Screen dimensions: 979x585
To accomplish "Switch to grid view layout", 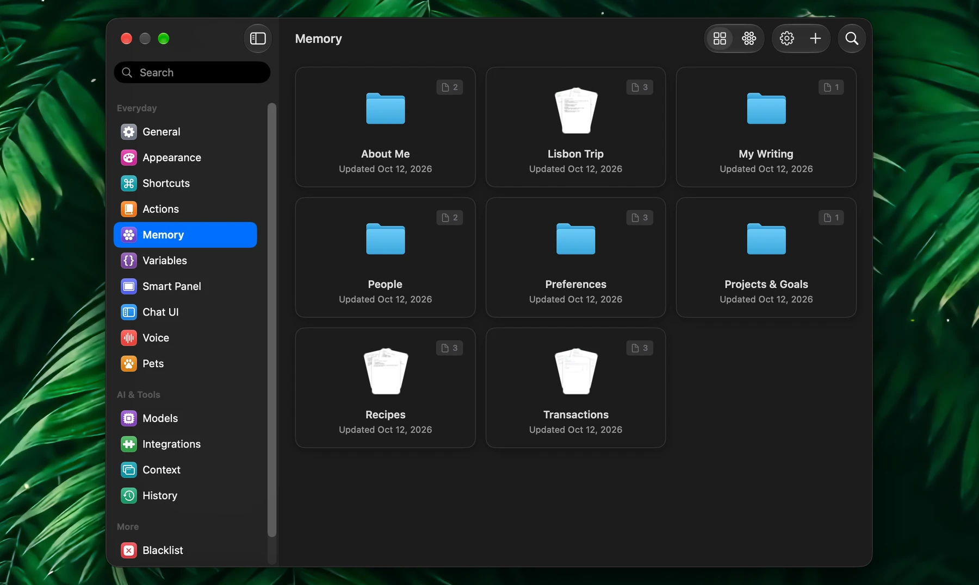I will 720,39.
